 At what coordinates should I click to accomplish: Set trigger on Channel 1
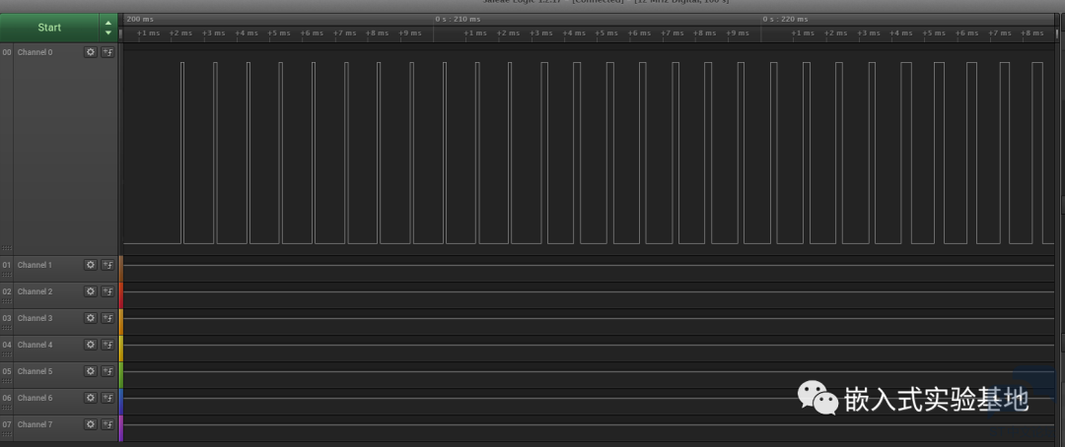coord(107,265)
